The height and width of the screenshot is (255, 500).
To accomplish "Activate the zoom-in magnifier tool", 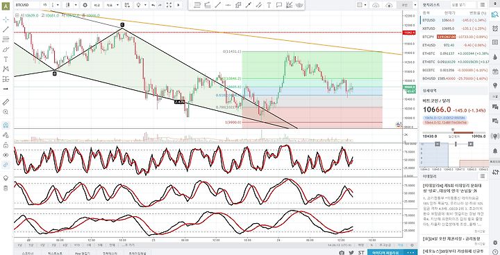I will pos(6,112).
